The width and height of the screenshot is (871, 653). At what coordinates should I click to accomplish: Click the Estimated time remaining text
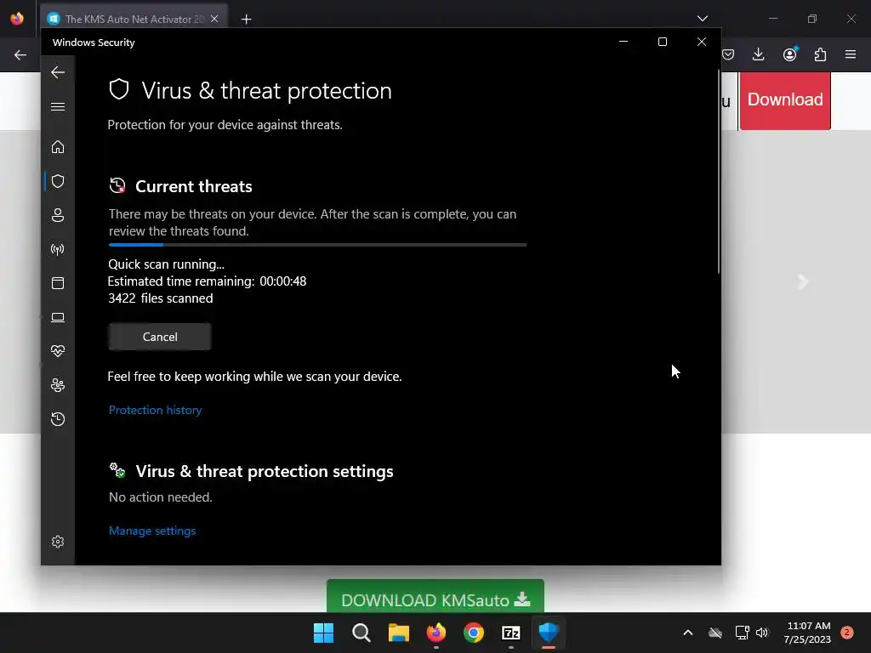pyautogui.click(x=207, y=281)
